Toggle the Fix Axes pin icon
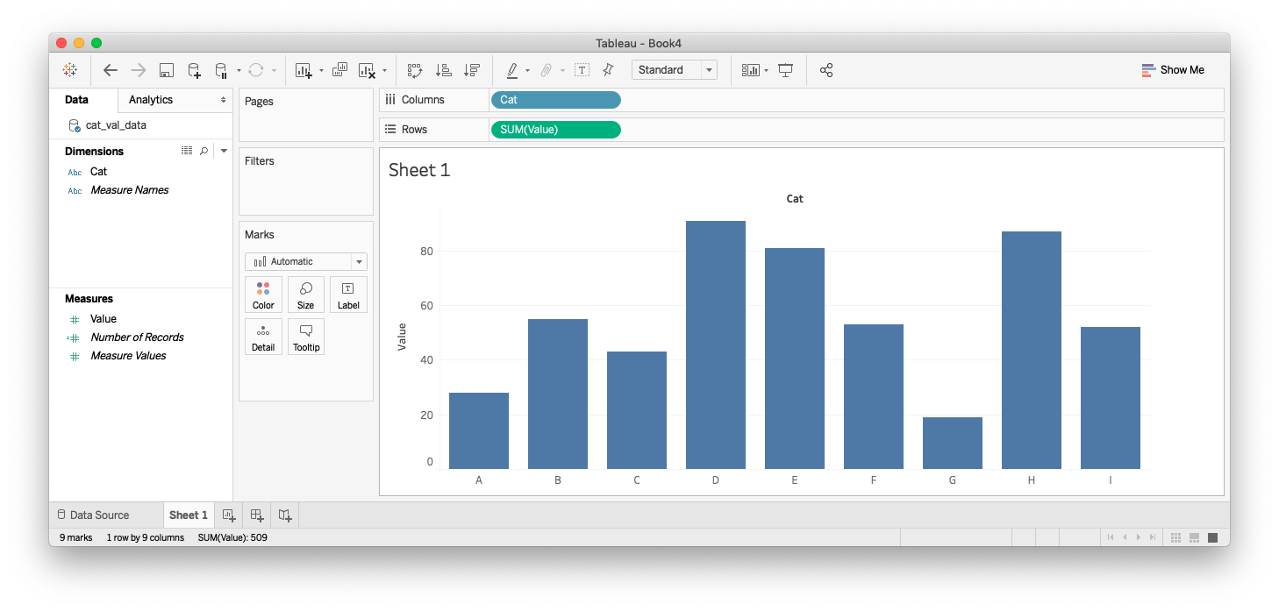 [x=608, y=70]
